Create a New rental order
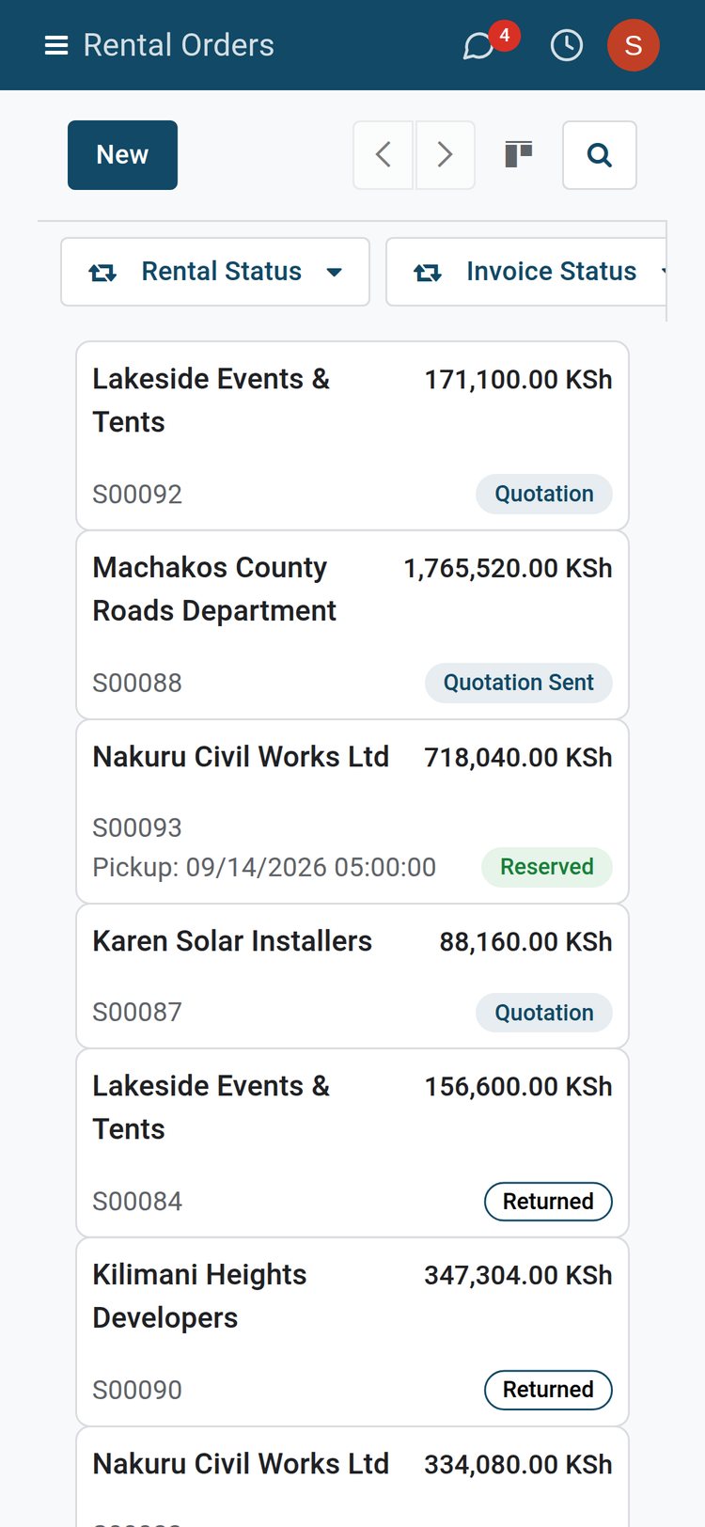This screenshot has width=705, height=1527. [x=122, y=155]
